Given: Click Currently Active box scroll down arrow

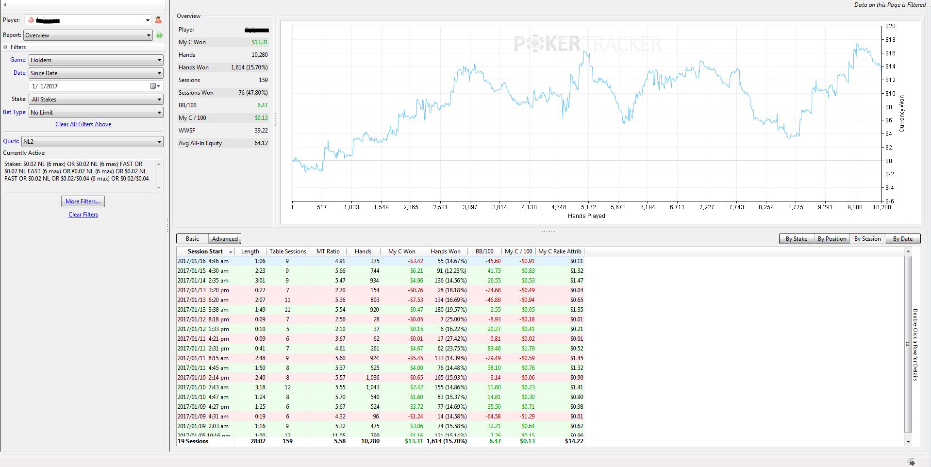Looking at the screenshot, I should point(159,187).
